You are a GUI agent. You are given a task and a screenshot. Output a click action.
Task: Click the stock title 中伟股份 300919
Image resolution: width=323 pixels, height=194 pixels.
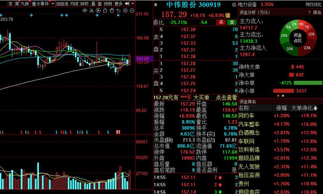pos(193,5)
